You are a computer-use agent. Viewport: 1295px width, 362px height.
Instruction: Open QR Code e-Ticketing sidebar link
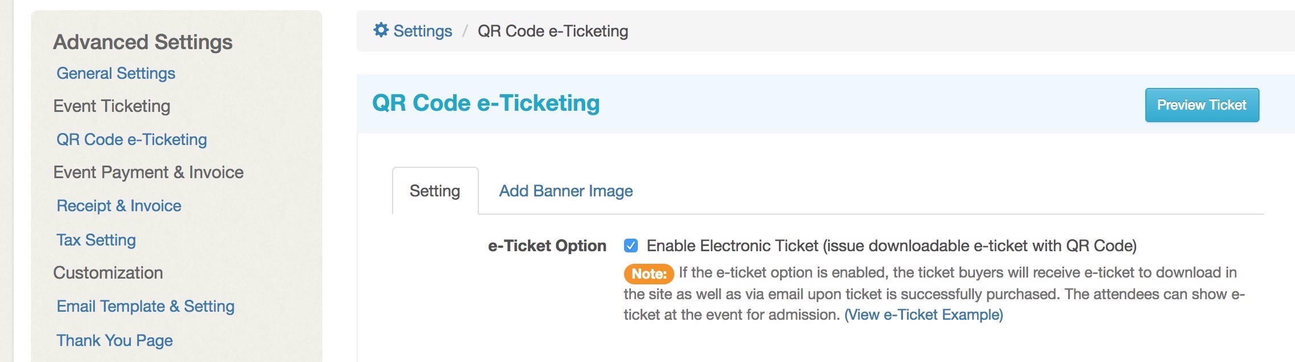click(131, 139)
